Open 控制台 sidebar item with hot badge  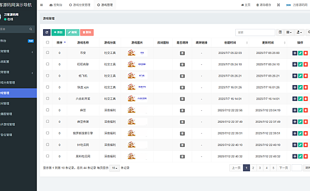point(18,41)
